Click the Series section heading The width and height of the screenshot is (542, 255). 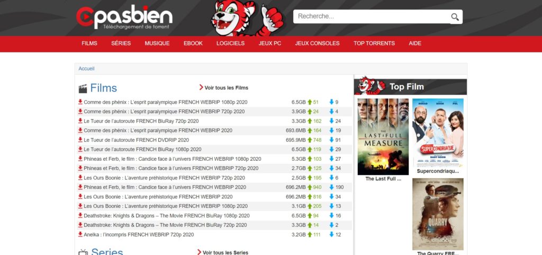point(107,252)
